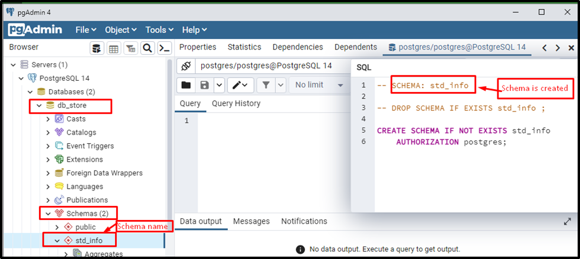Open View Data grid icon in Browser toolbar

113,48
